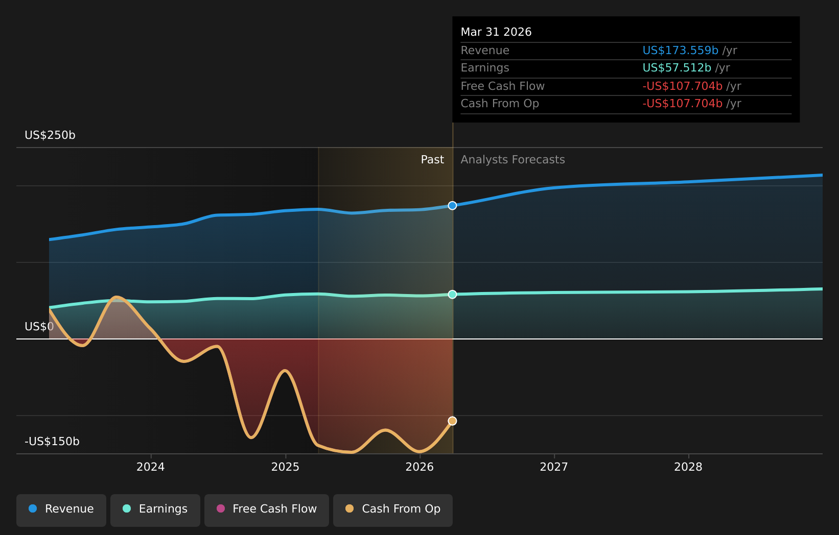The image size is (839, 535).
Task: Click the 2024 x-axis label
Action: coord(151,467)
